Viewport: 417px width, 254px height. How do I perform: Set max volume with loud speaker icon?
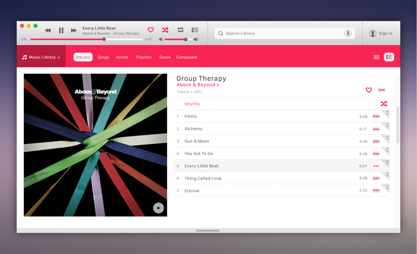coord(196,39)
